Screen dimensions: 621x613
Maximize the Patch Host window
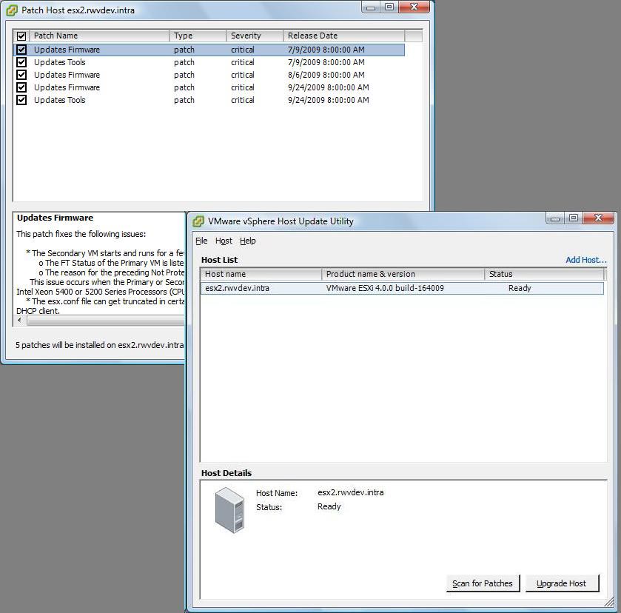click(389, 7)
